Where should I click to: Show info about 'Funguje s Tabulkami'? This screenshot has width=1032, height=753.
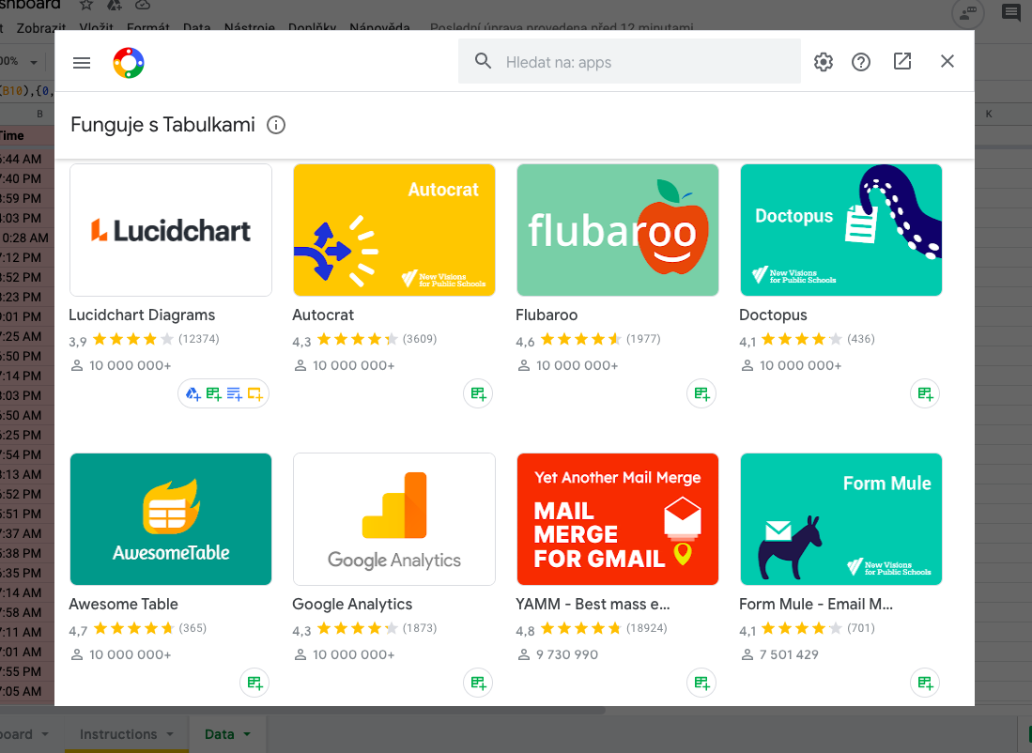[276, 125]
